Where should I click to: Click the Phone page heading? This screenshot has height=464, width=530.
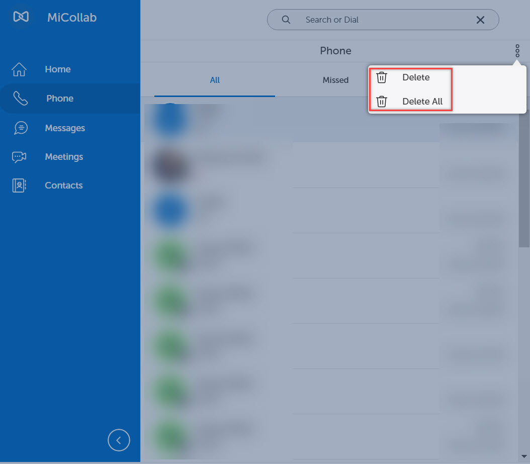click(x=335, y=51)
